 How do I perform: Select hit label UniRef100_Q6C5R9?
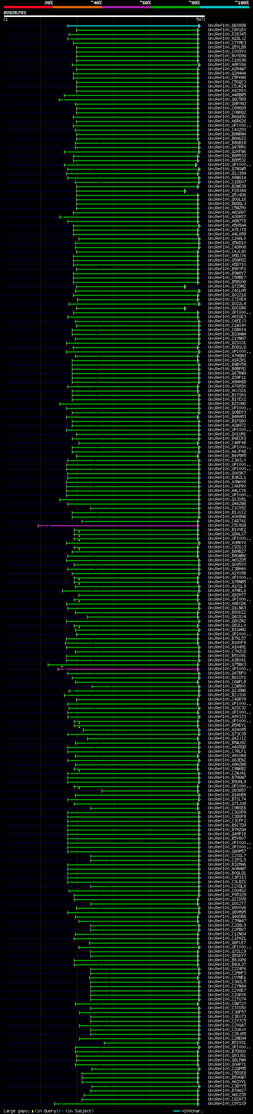click(x=227, y=100)
